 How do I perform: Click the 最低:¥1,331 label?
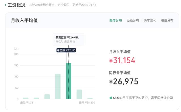pos(27,102)
